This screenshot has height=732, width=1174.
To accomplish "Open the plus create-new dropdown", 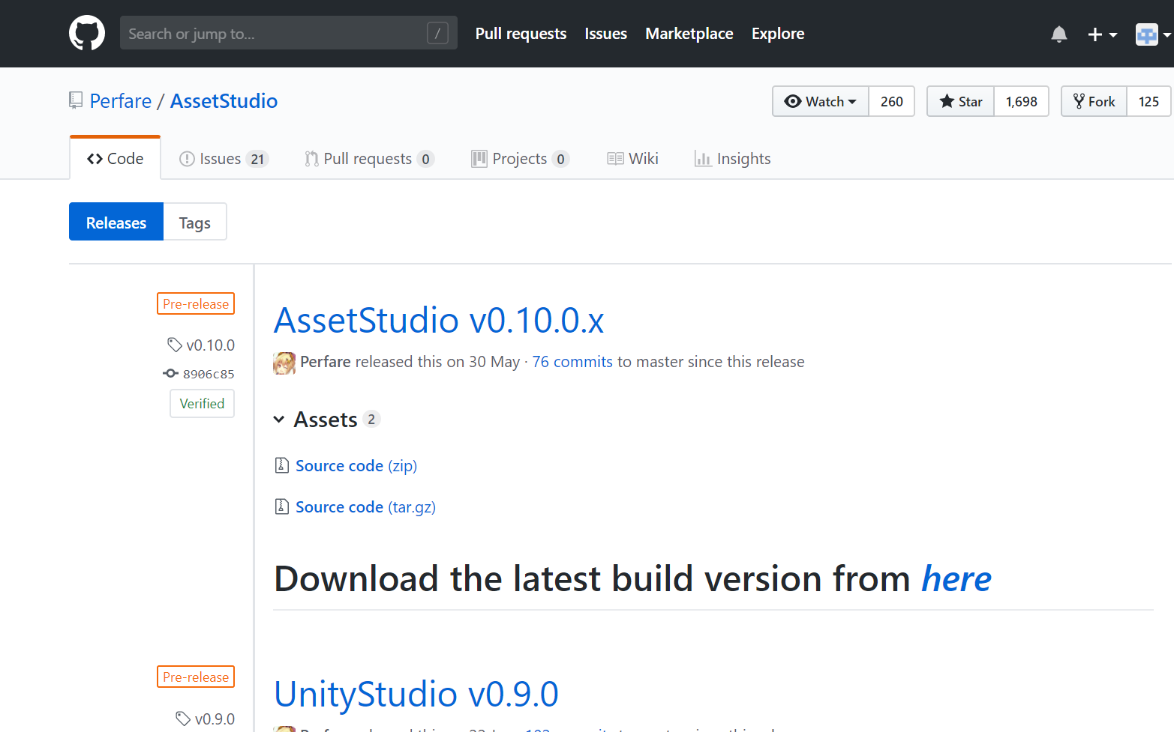I will pos(1102,34).
